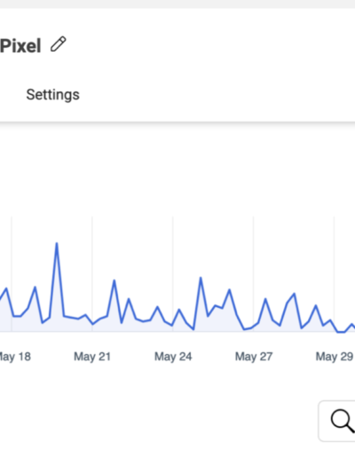Click the Pixel name heading
355x458 pixels.
click(x=20, y=46)
